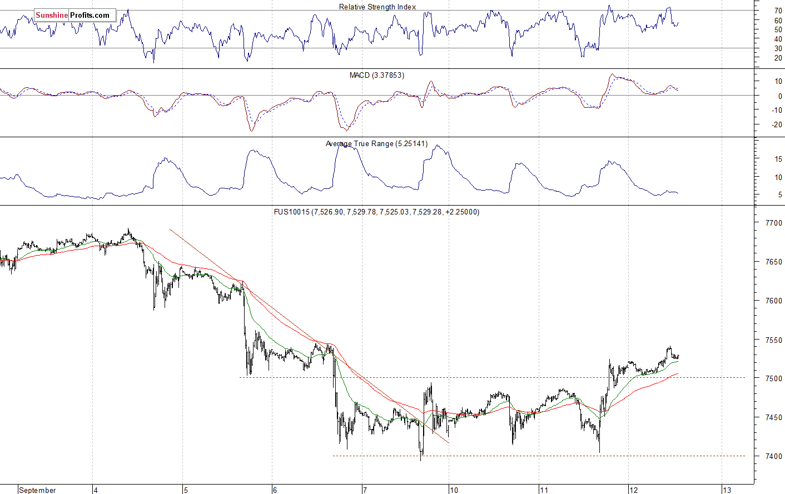Click the 7700 price axis value
The height and width of the screenshot is (494, 785).
click(x=774, y=223)
